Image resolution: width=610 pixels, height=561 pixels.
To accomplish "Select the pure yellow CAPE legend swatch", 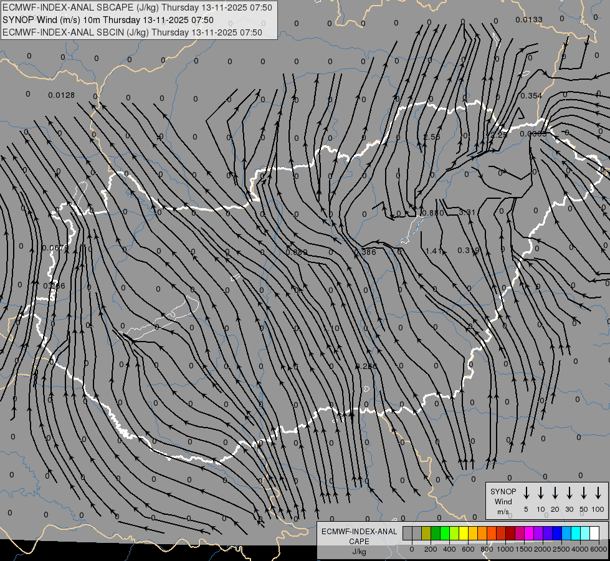I will [464, 533].
